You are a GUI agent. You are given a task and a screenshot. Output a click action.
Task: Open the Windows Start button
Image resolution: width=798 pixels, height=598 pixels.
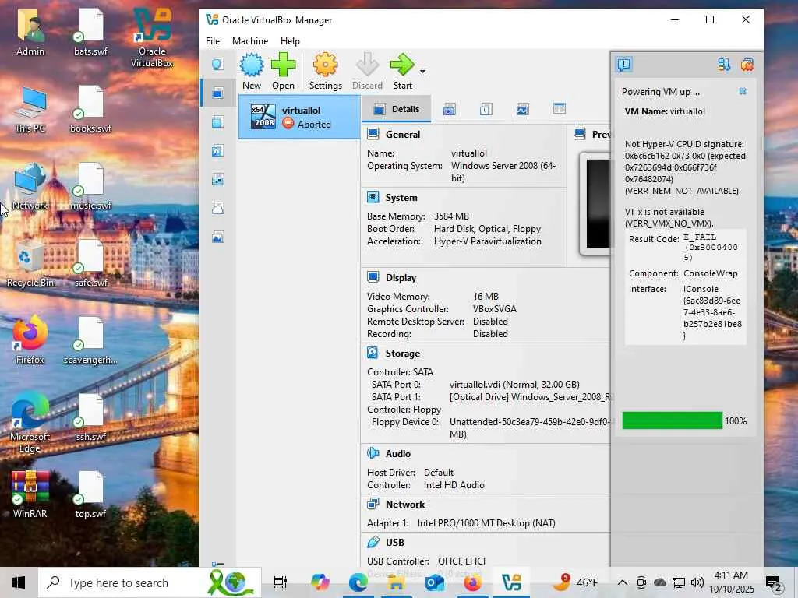tap(19, 582)
